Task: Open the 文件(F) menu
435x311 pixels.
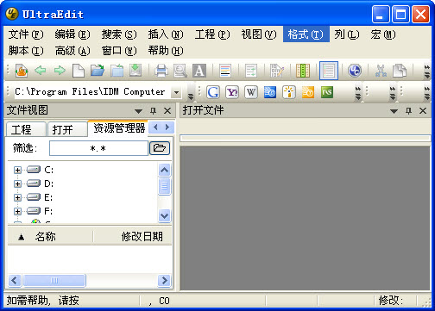Action: coord(26,34)
